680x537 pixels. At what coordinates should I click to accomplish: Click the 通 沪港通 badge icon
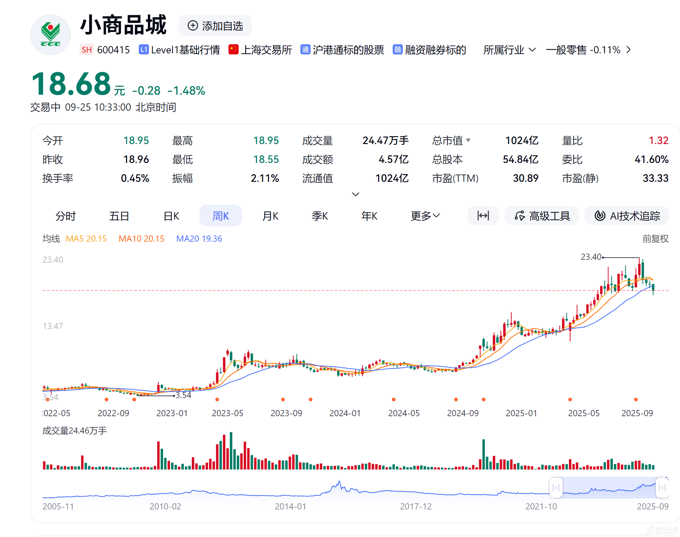tap(305, 50)
